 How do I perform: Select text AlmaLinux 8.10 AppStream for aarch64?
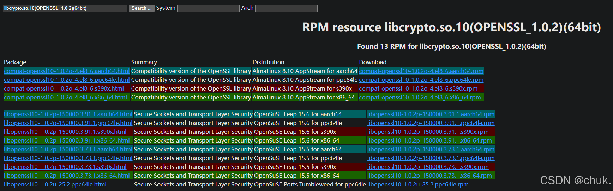(x=305, y=71)
